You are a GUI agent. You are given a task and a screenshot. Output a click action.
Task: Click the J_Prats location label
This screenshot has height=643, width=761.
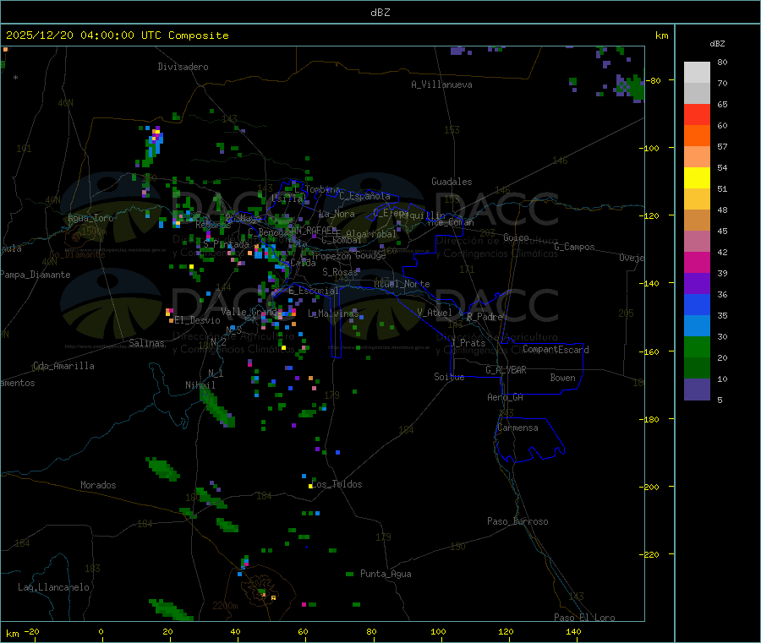(x=468, y=343)
